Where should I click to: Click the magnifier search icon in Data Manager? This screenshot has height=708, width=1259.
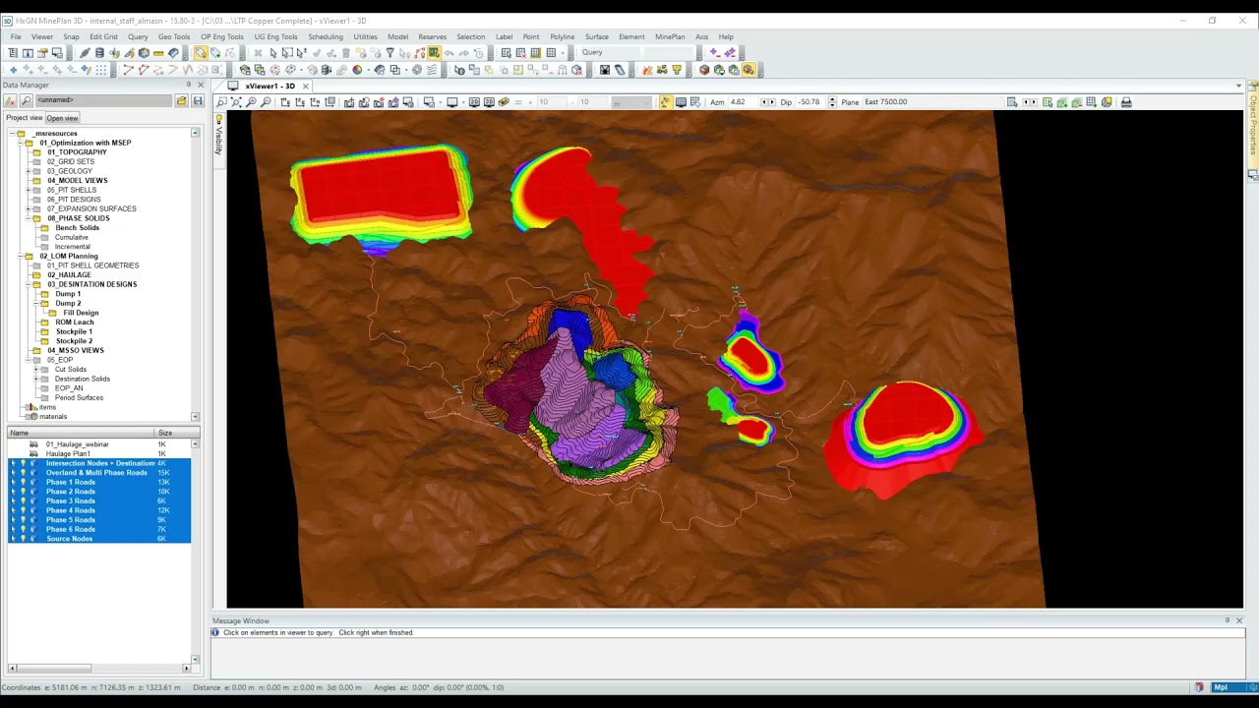pyautogui.click(x=26, y=100)
